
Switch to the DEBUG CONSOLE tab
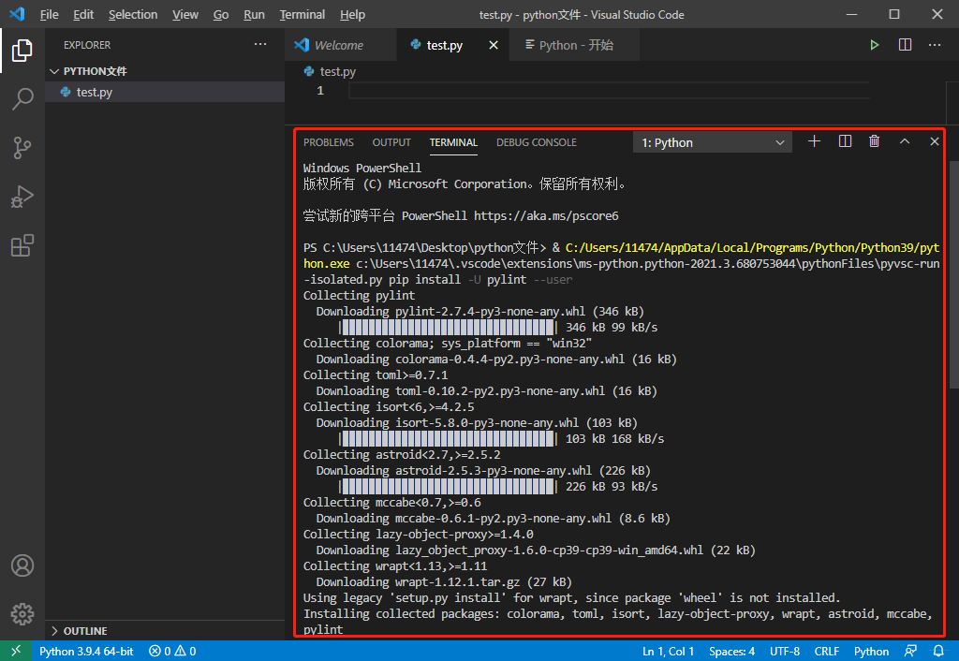click(x=536, y=142)
